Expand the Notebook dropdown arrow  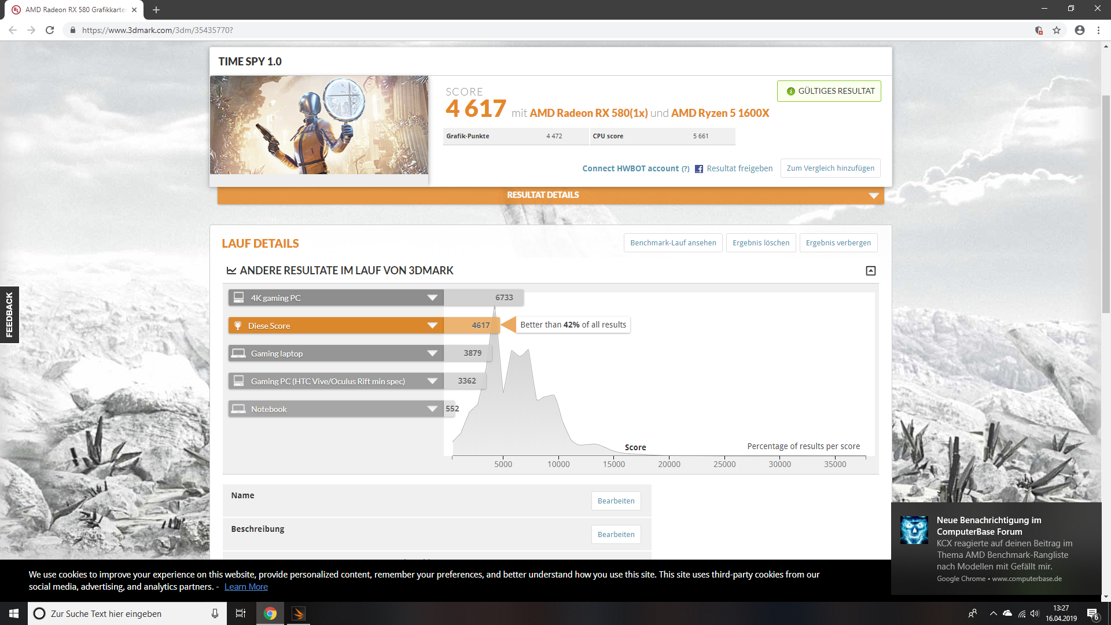tap(432, 409)
